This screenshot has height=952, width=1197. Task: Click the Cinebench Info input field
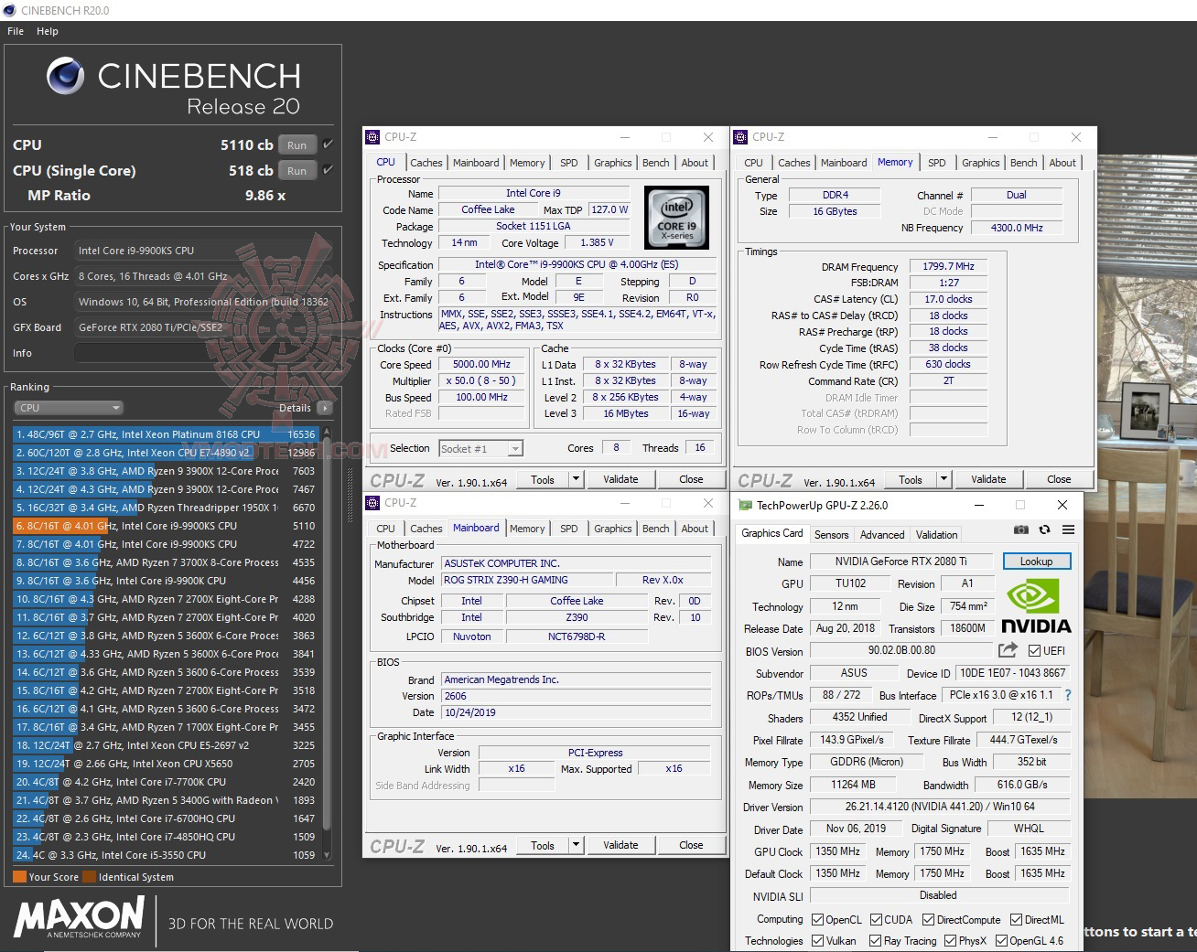pos(203,353)
